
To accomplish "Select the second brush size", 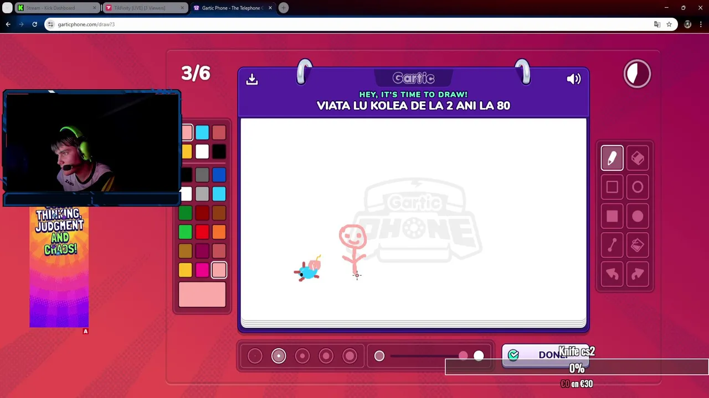I will (x=279, y=356).
